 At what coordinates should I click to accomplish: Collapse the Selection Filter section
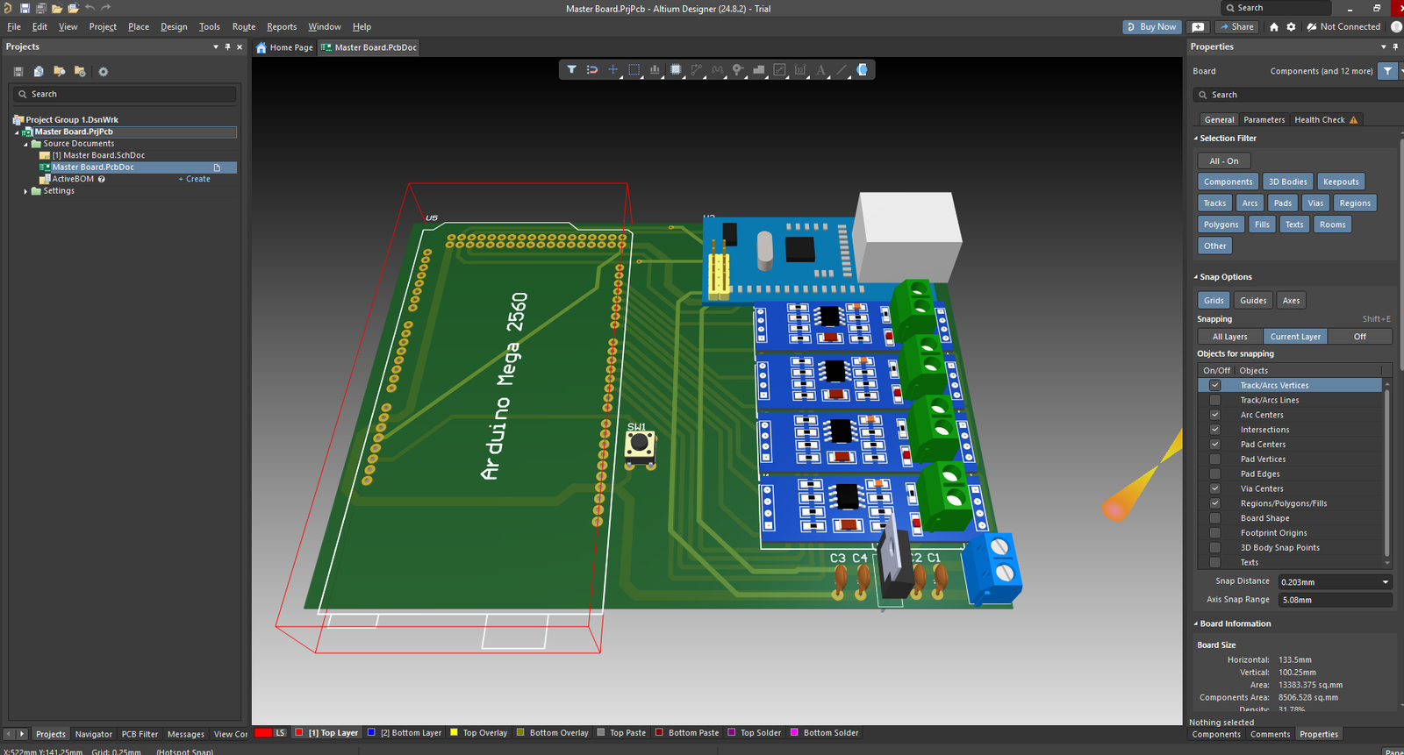(1195, 139)
